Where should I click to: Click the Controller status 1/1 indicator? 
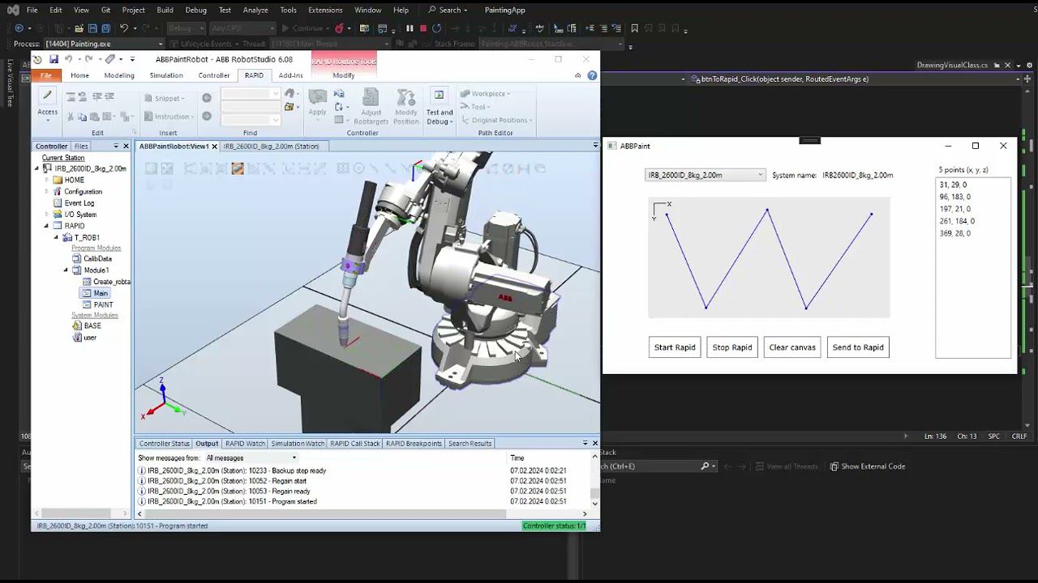click(x=554, y=526)
